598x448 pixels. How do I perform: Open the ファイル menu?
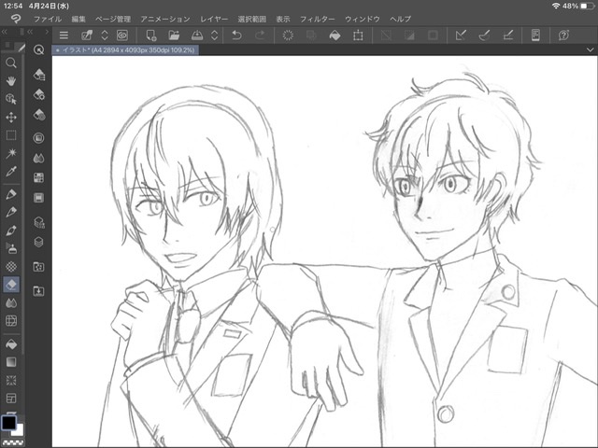48,19
